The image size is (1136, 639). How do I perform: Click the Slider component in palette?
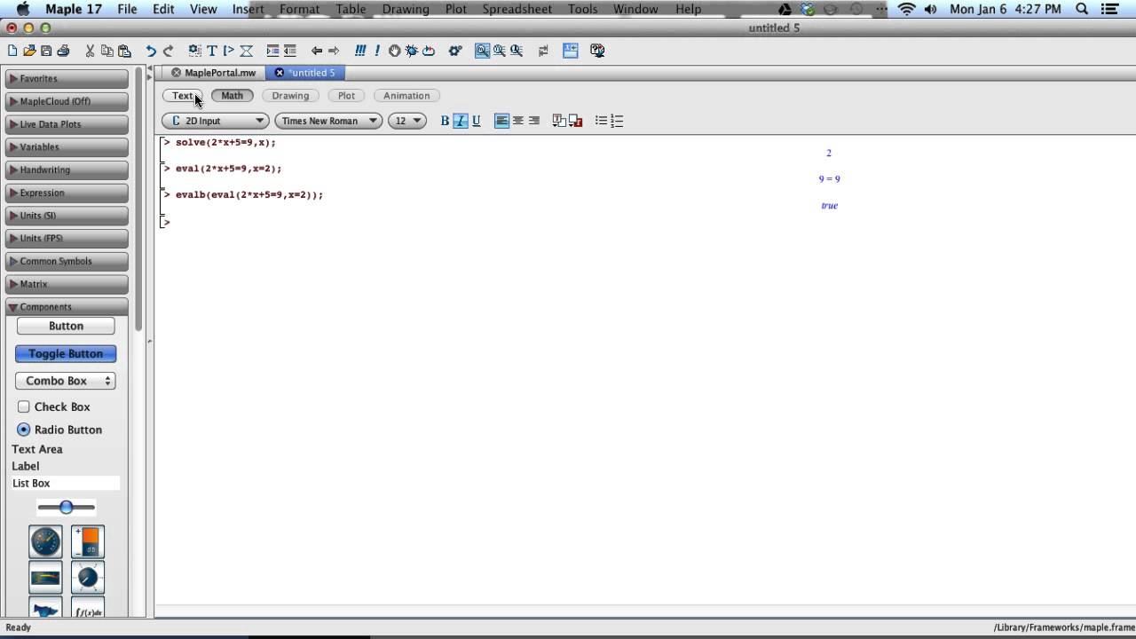(x=66, y=508)
